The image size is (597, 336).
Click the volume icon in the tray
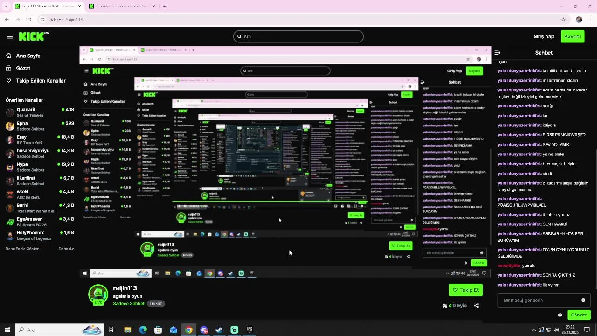(x=556, y=330)
